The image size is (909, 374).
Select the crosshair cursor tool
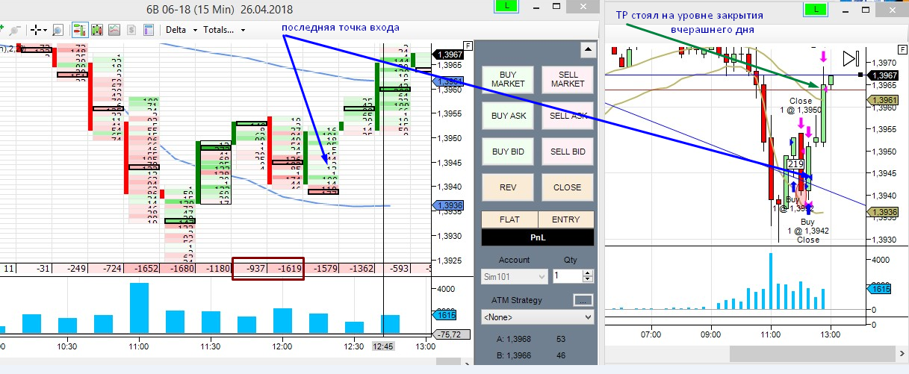click(x=36, y=30)
